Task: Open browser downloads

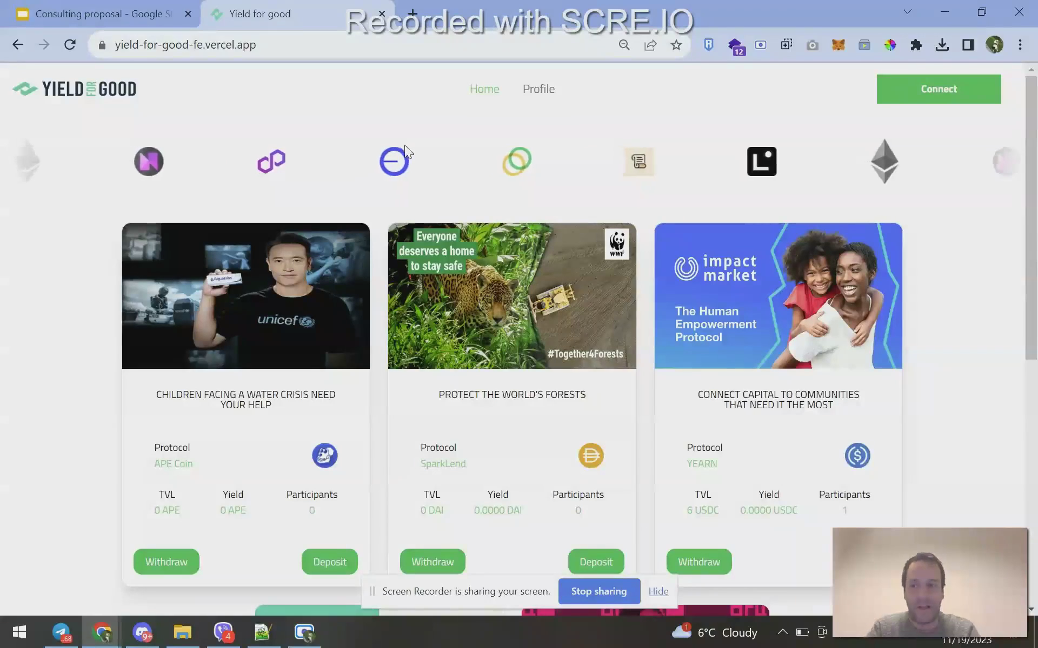Action: (942, 45)
